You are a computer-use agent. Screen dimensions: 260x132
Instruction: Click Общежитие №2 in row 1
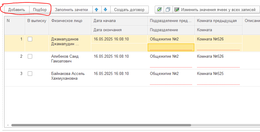pos(164,39)
